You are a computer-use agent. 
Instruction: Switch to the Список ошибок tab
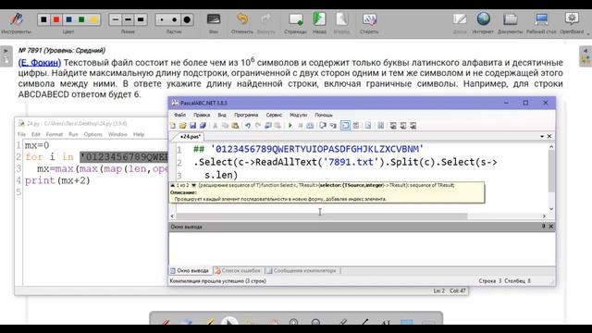tap(238, 271)
